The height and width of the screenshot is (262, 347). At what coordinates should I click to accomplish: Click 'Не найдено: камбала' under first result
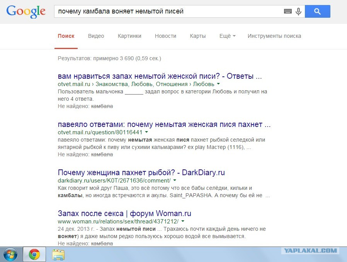[x=85, y=106]
